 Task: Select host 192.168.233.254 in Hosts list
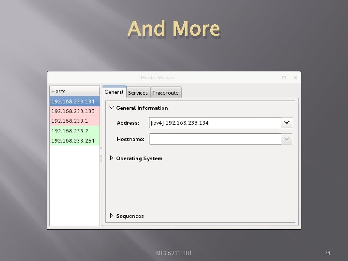click(x=74, y=141)
